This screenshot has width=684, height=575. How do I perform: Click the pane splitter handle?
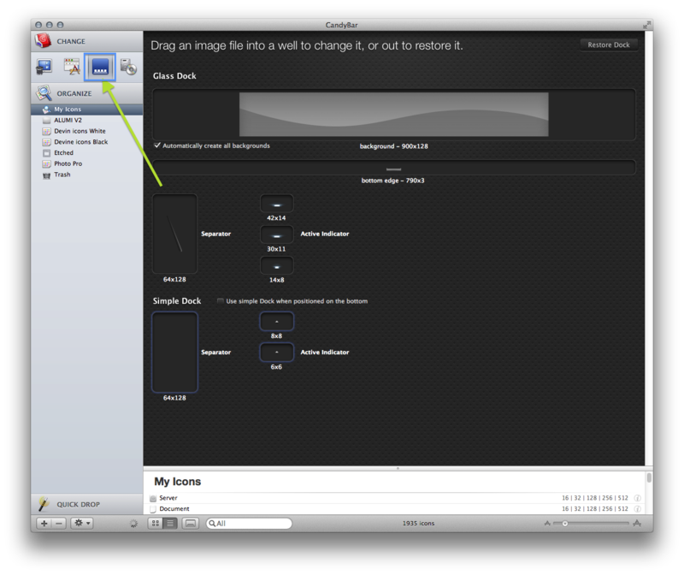pyautogui.click(x=398, y=468)
